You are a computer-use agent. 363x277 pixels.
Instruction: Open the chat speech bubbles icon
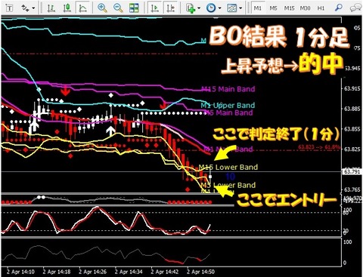click(x=355, y=8)
